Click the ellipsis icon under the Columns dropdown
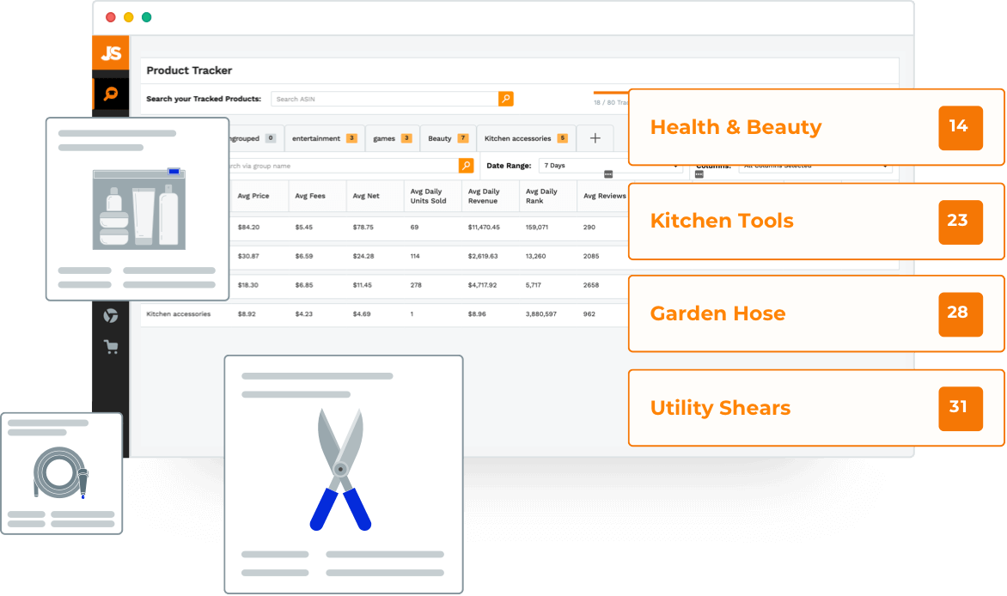 click(x=699, y=174)
